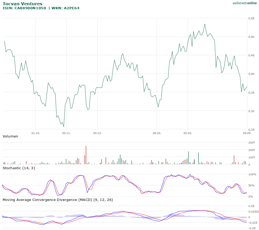Click the 0% stochastic axis label
This screenshot has height=230, width=259.
tap(251, 197)
